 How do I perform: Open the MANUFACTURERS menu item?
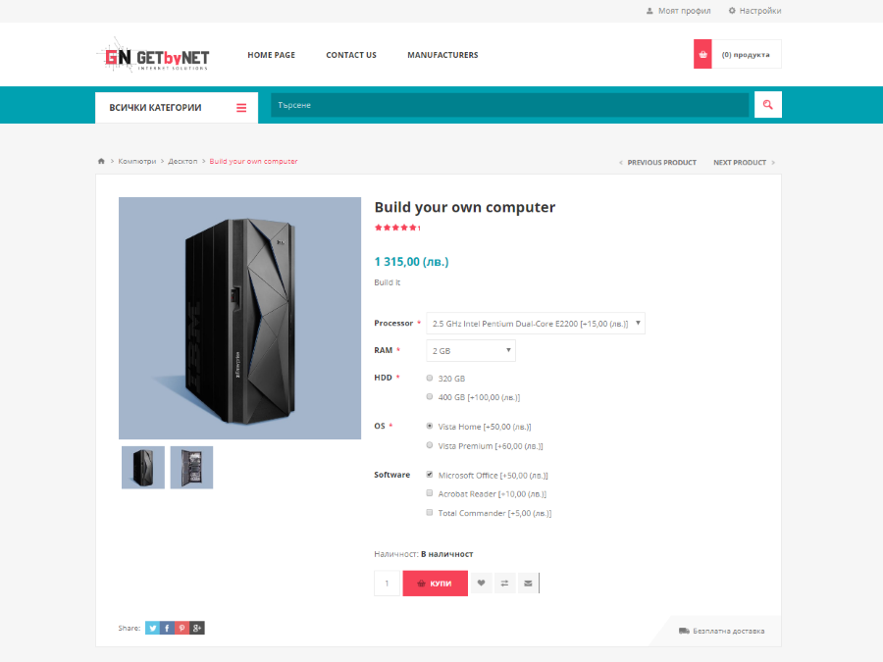442,55
